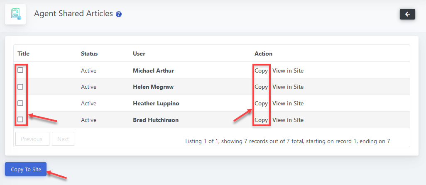Click the Next pagination button

63,139
